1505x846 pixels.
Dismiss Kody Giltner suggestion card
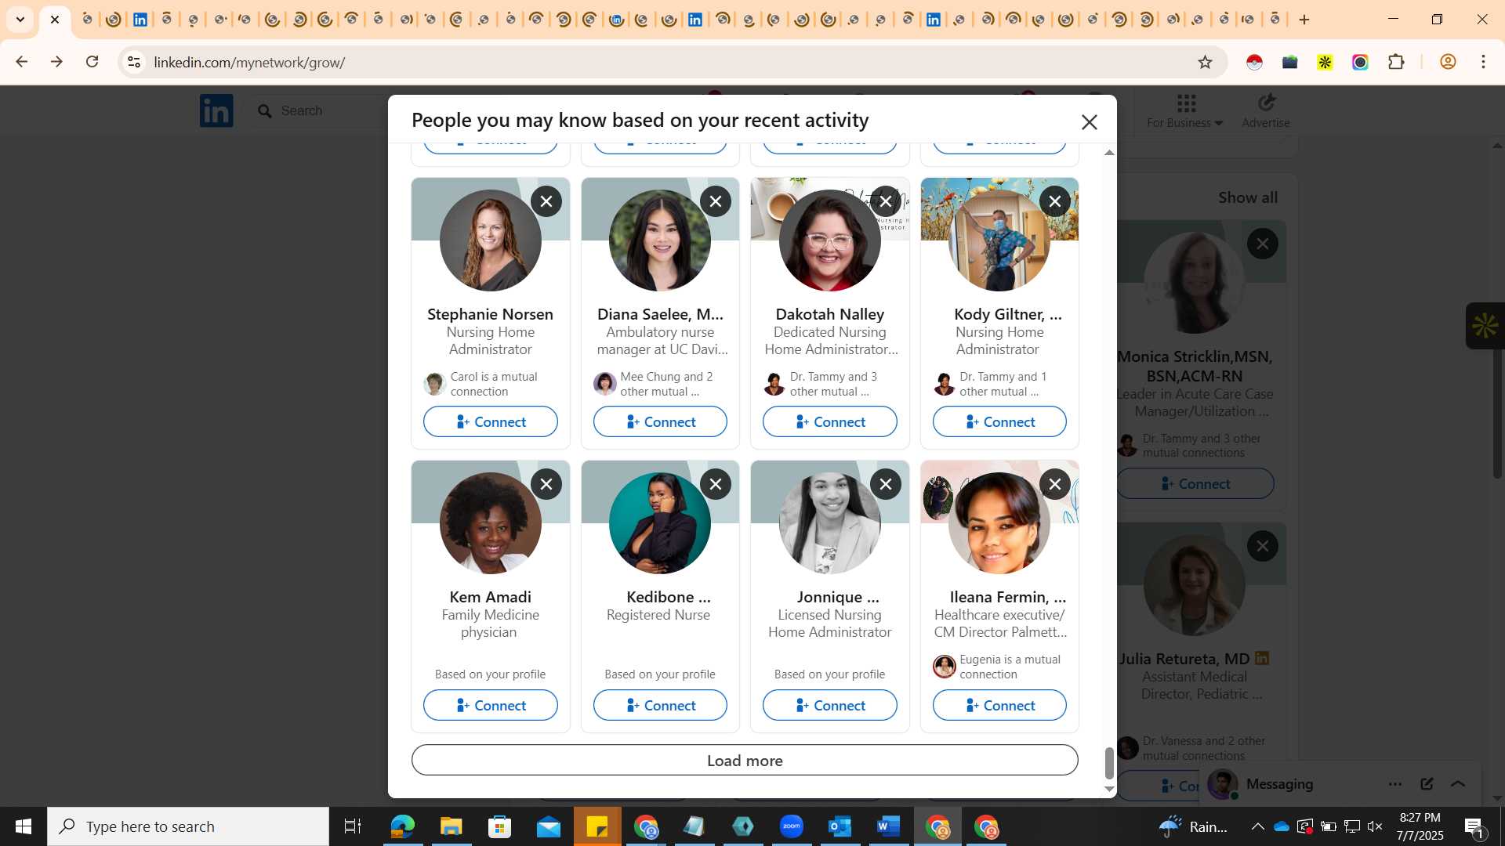(1055, 201)
